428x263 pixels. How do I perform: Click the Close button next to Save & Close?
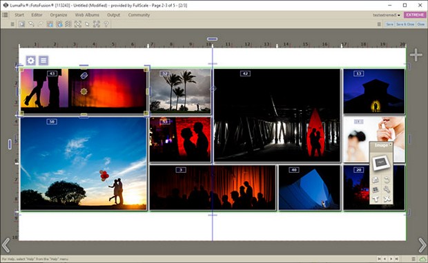point(420,24)
